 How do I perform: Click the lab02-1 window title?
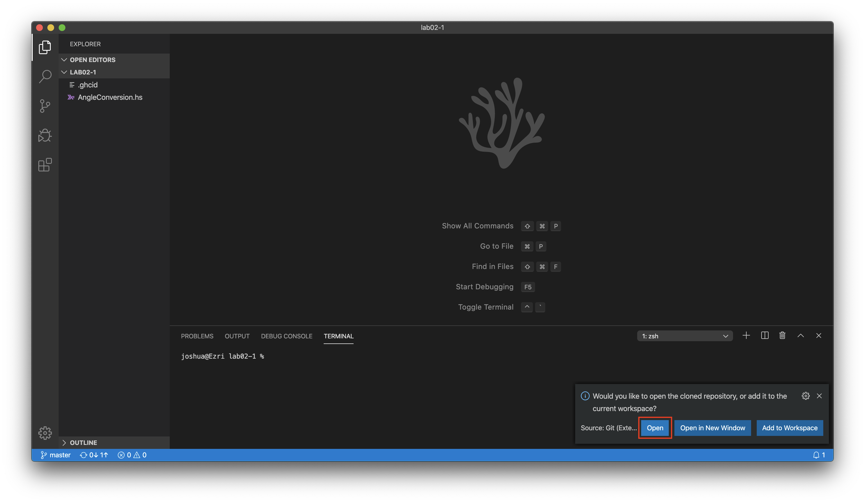[432, 27]
